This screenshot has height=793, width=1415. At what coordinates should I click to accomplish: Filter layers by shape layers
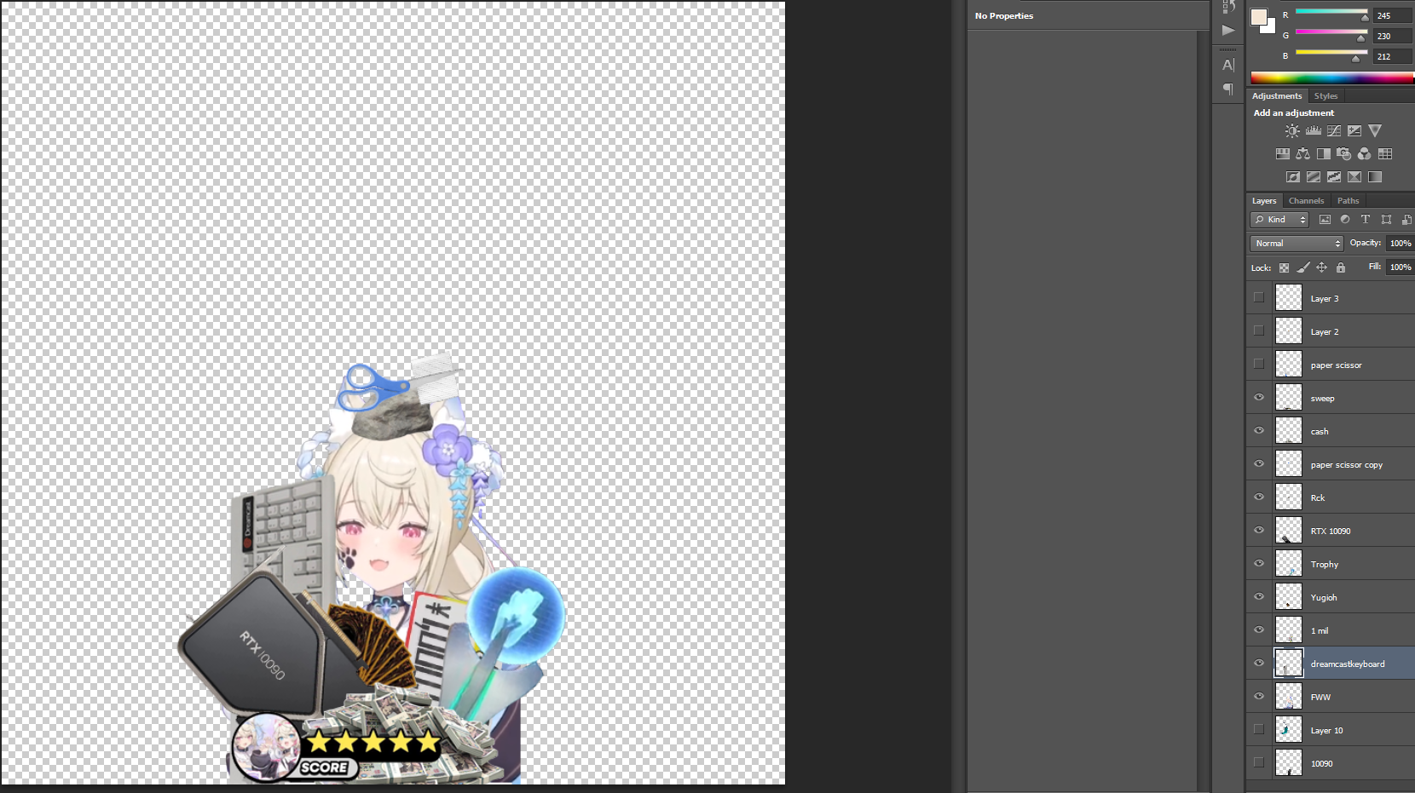[x=1386, y=220]
